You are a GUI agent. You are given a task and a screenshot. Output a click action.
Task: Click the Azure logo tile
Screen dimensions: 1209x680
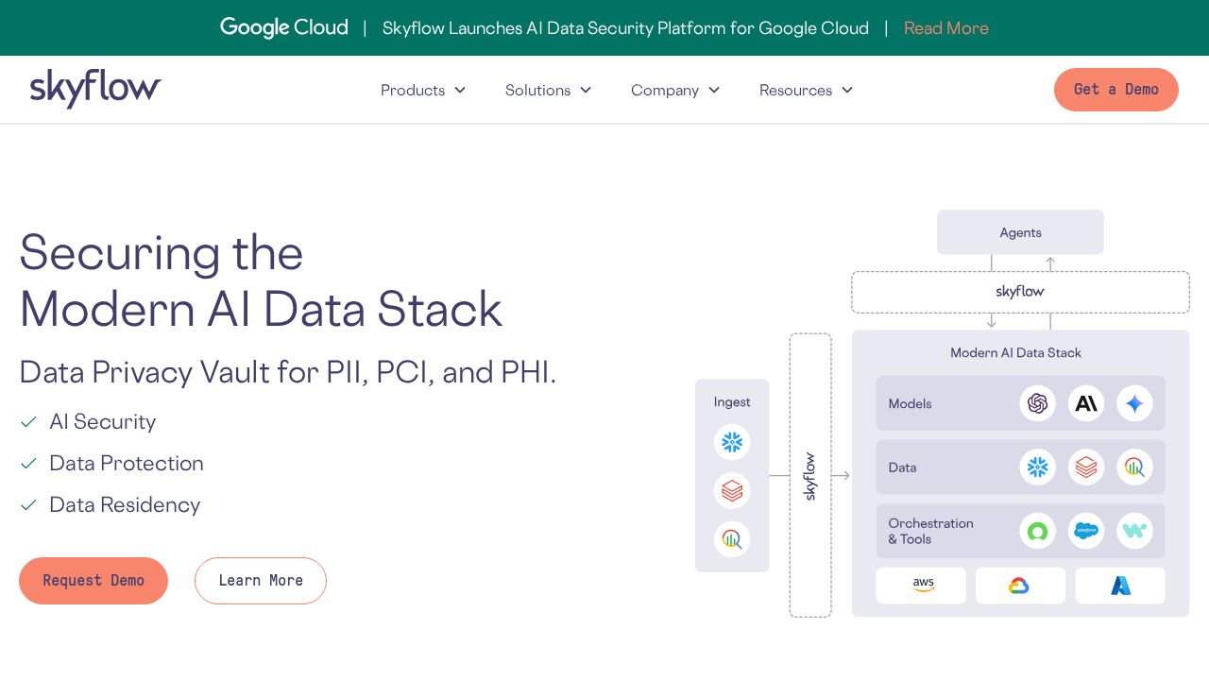point(1120,586)
